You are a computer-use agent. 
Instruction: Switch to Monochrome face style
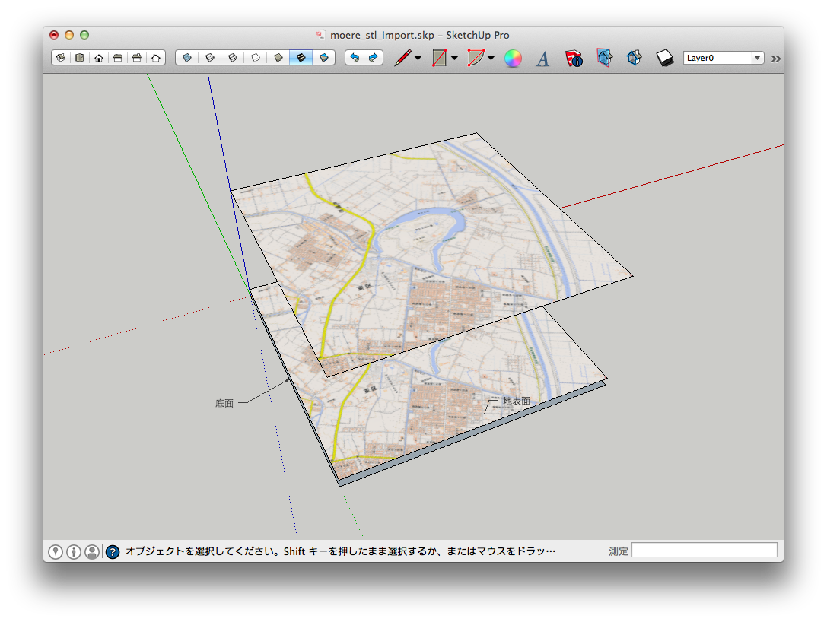[x=324, y=58]
